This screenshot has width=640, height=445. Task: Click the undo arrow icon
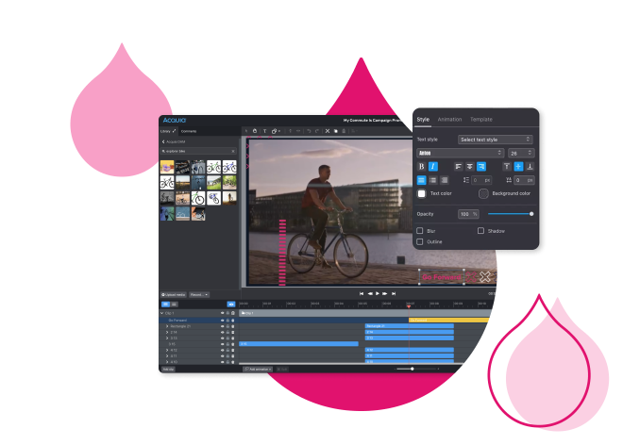click(309, 131)
